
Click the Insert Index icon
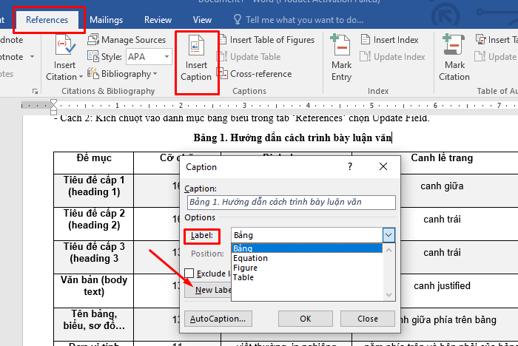tap(390, 40)
